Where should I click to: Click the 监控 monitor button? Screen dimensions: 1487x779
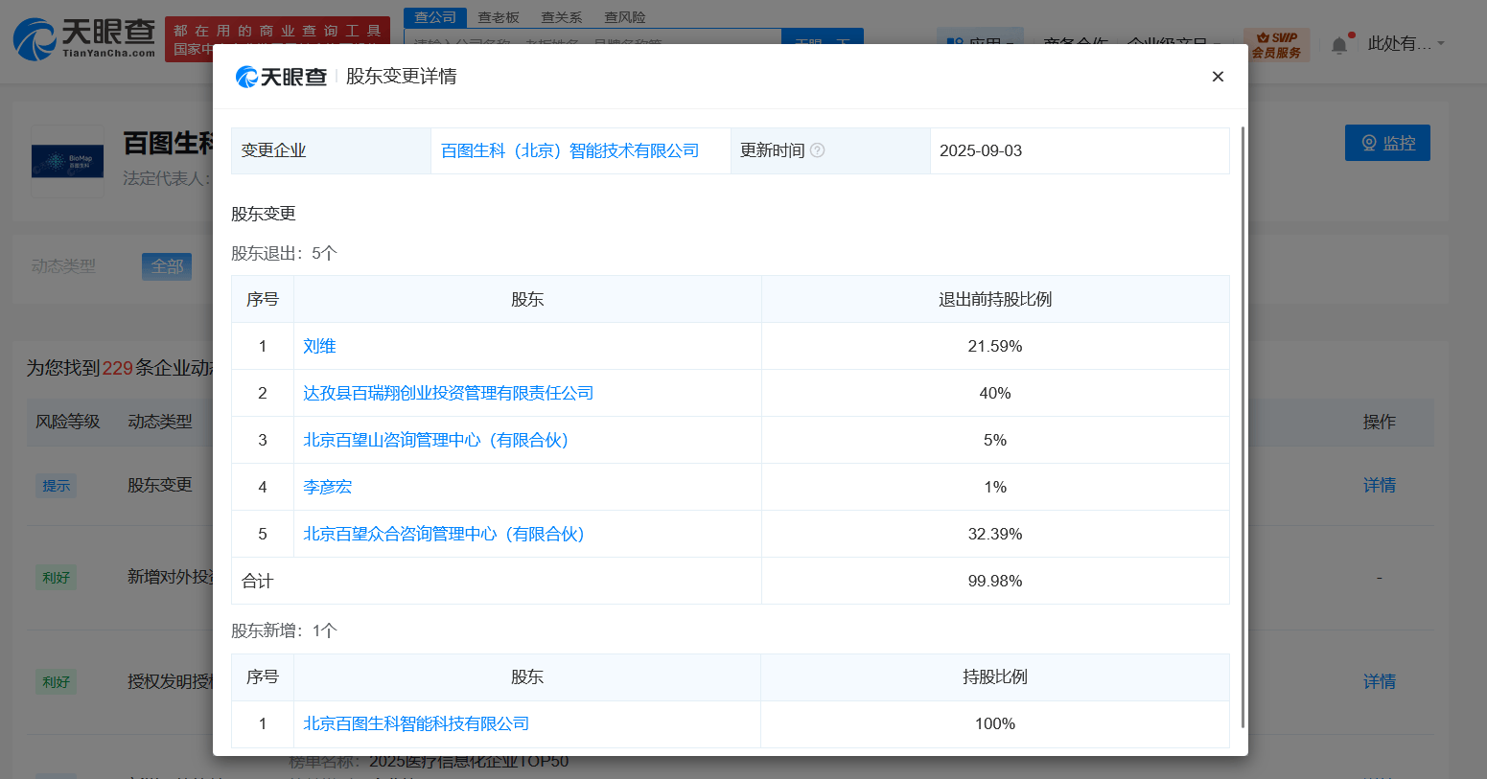(x=1386, y=143)
